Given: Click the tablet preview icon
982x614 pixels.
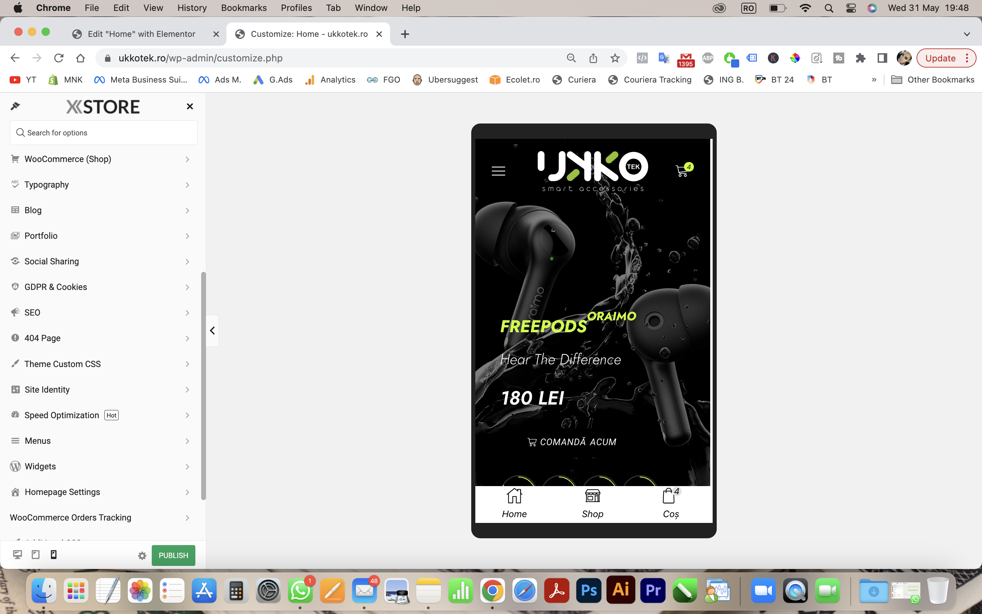Looking at the screenshot, I should pos(35,555).
